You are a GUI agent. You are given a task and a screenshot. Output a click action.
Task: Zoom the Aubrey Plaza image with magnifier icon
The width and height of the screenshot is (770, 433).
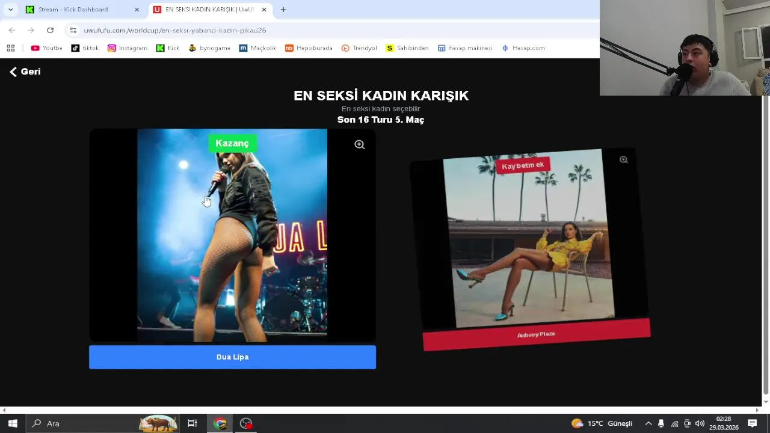click(623, 160)
